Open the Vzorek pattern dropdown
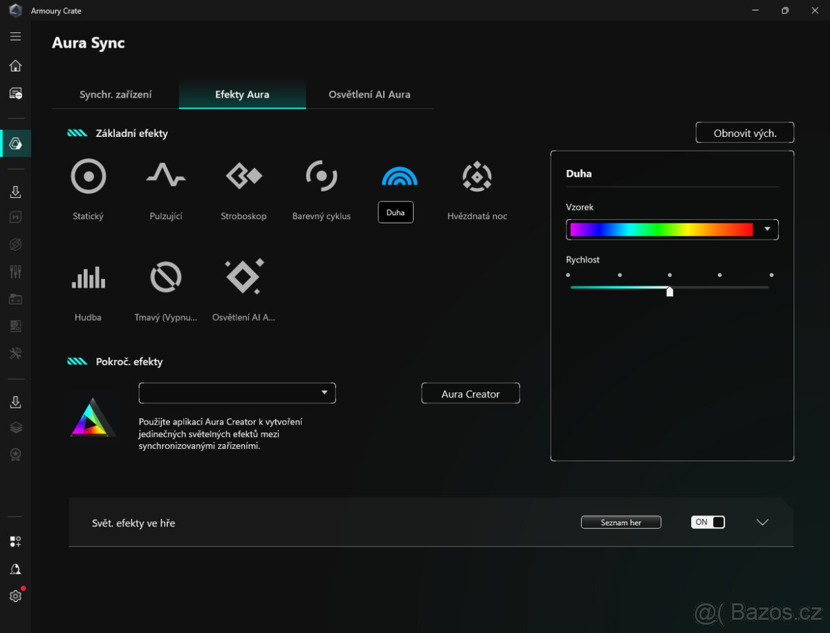Image resolution: width=830 pixels, height=633 pixels. [x=765, y=229]
